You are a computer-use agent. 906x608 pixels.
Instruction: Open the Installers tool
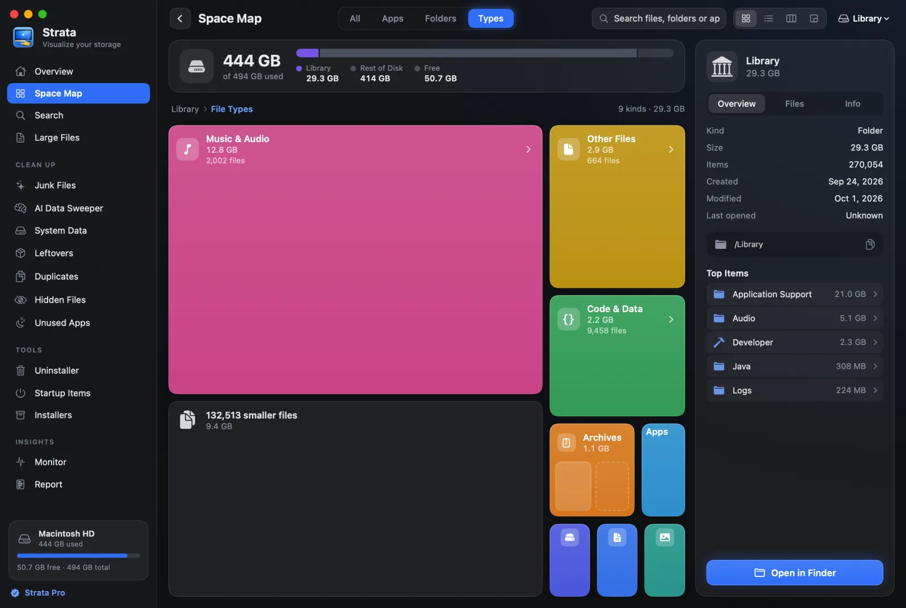(78, 415)
